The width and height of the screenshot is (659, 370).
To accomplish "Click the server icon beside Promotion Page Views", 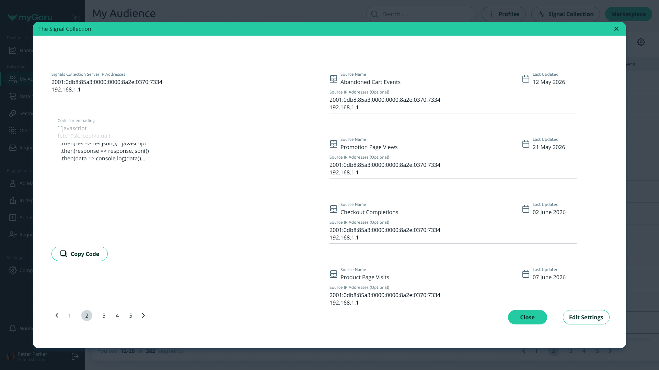I will click(x=334, y=144).
